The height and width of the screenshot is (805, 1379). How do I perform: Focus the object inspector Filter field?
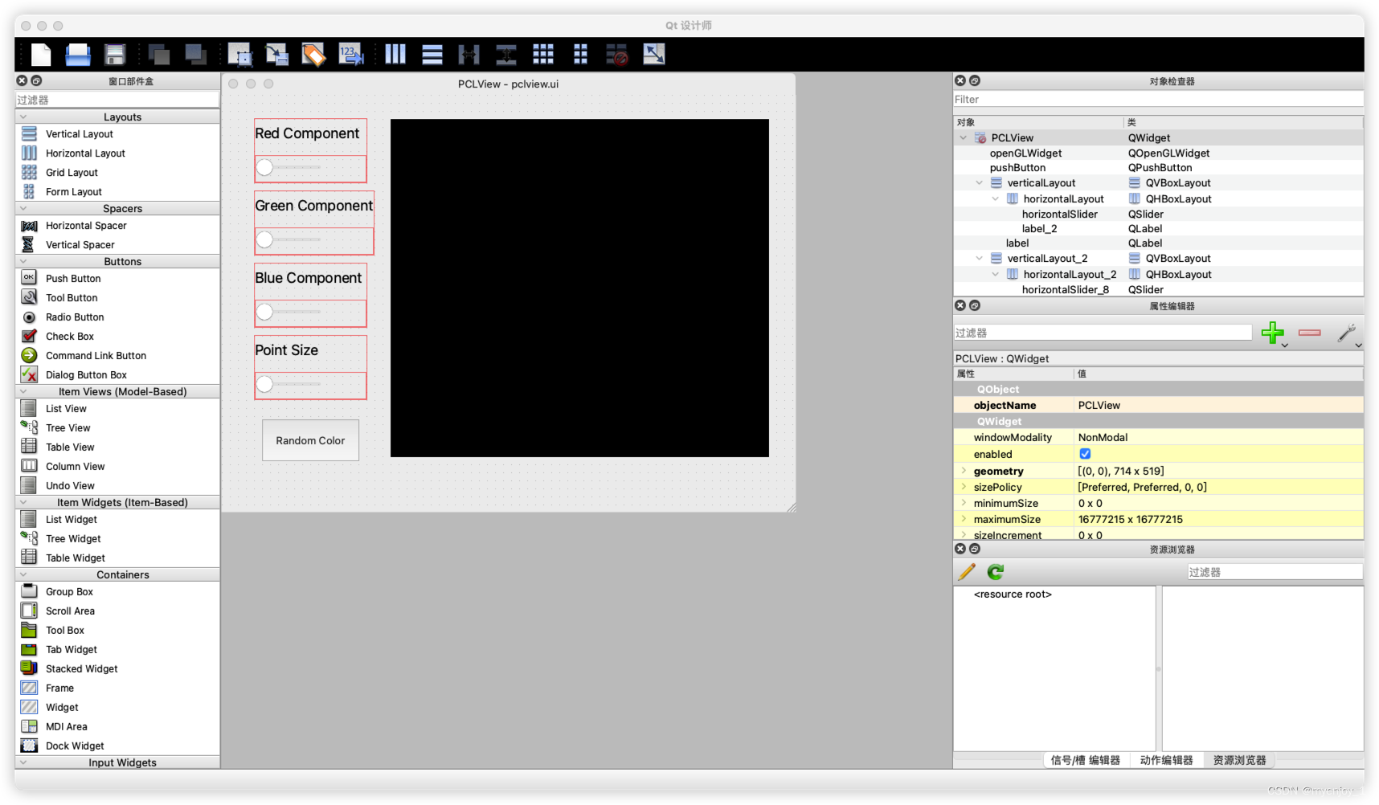(1158, 100)
